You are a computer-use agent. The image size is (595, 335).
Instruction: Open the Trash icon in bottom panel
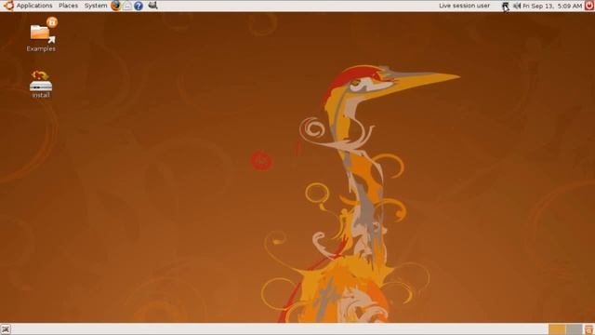pos(589,329)
